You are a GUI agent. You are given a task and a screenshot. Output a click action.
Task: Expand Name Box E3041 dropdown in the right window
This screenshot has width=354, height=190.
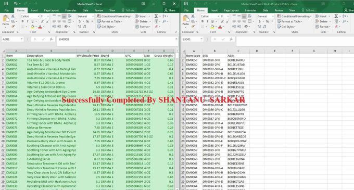click(x=201, y=39)
